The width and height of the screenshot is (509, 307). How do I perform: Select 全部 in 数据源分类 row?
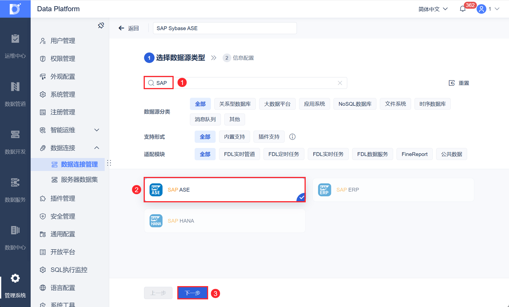[x=200, y=104]
